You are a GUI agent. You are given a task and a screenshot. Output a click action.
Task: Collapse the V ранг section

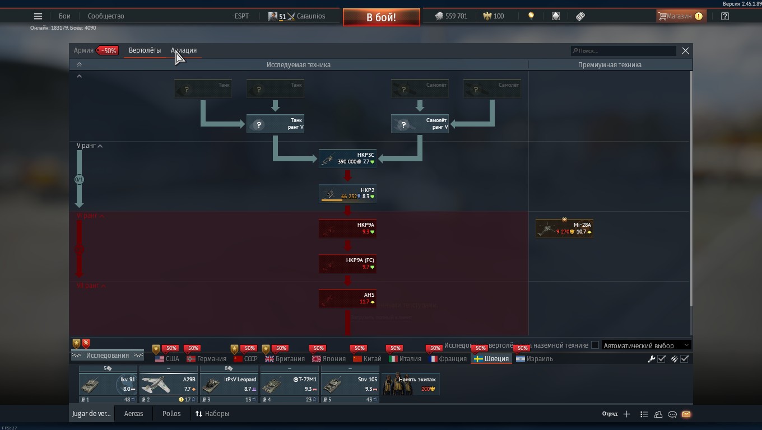coord(100,146)
